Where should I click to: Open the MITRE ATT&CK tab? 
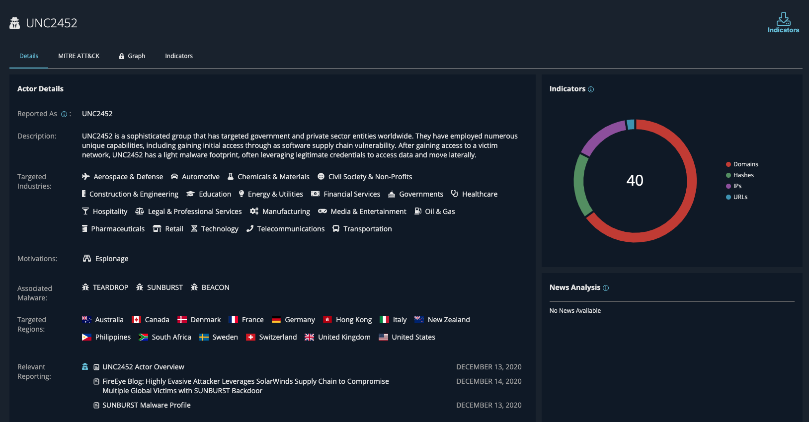coord(79,56)
